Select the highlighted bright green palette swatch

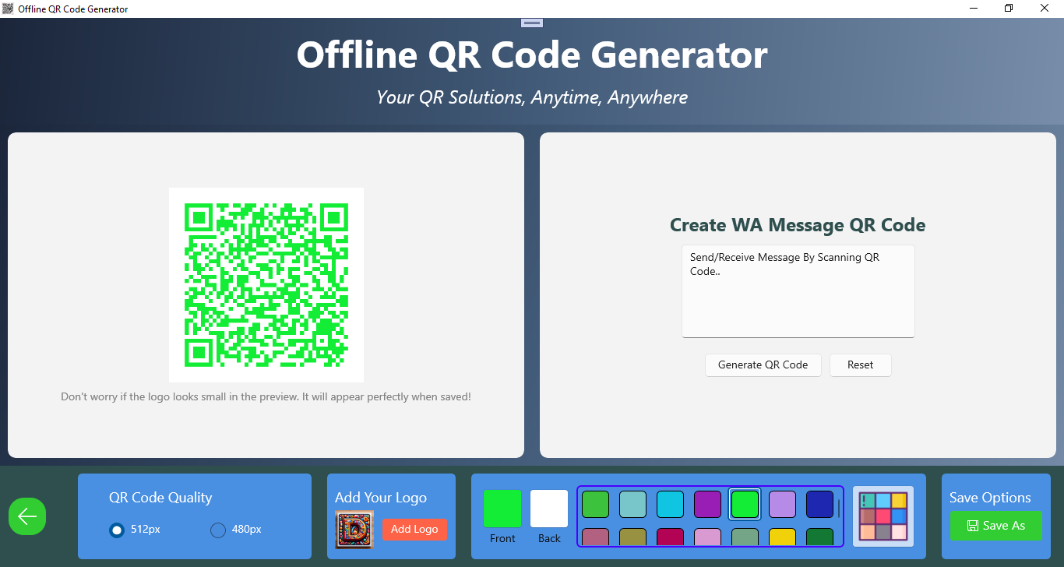(745, 504)
